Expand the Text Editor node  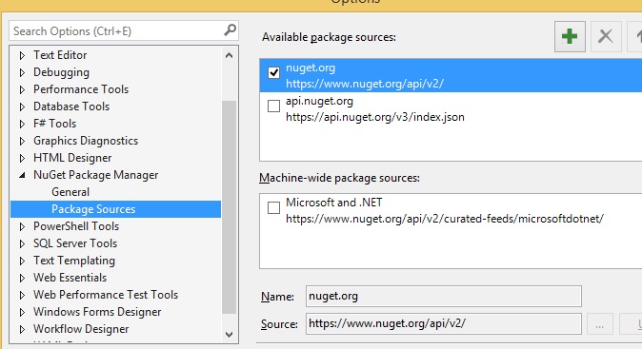pos(22,55)
